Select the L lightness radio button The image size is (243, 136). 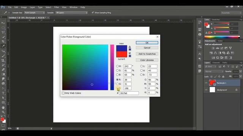pyautogui.click(x=141, y=66)
